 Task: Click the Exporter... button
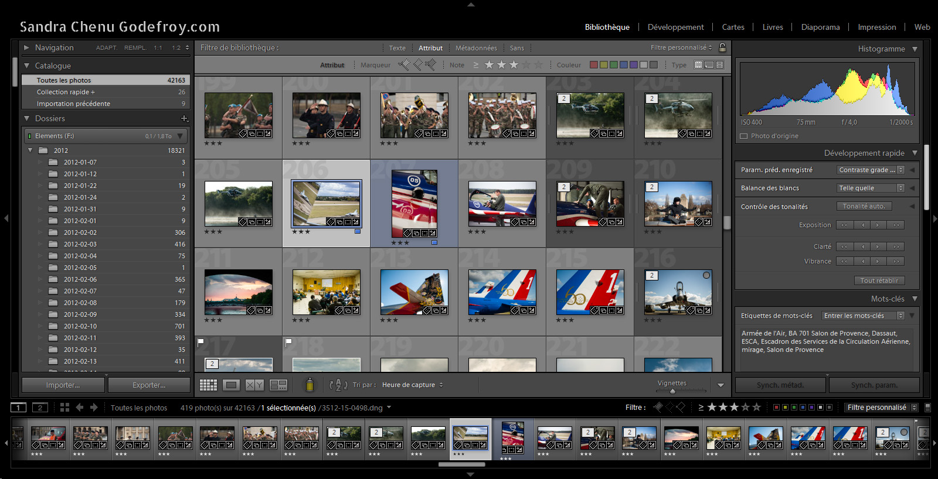pyautogui.click(x=149, y=385)
